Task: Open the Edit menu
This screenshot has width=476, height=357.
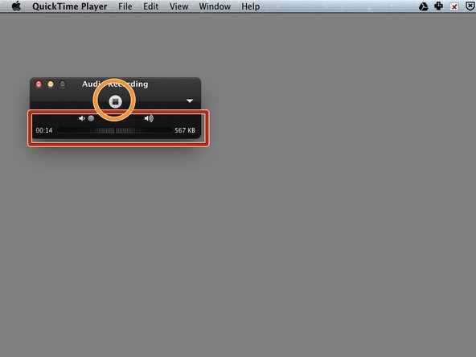Action: (151, 6)
